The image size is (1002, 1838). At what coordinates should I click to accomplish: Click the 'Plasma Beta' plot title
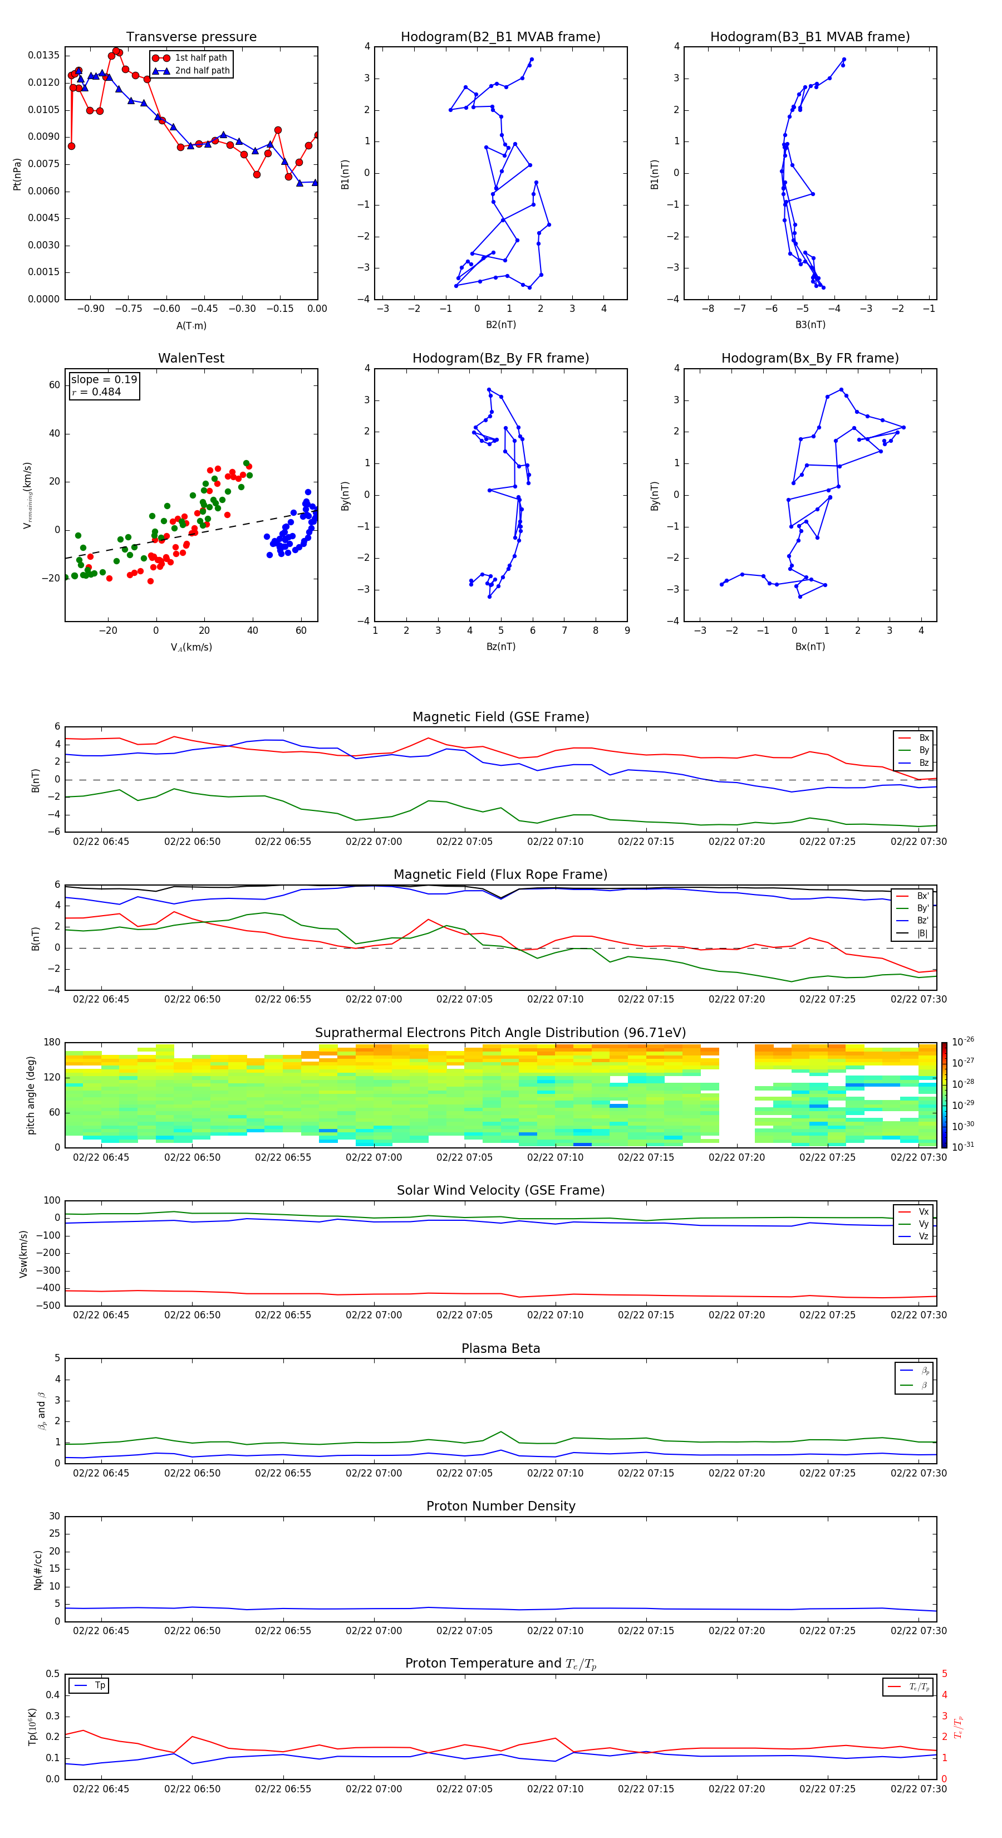point(500,1348)
